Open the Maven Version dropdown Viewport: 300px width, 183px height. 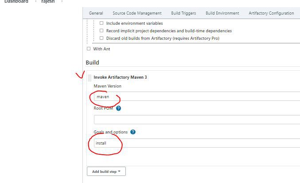(197, 96)
